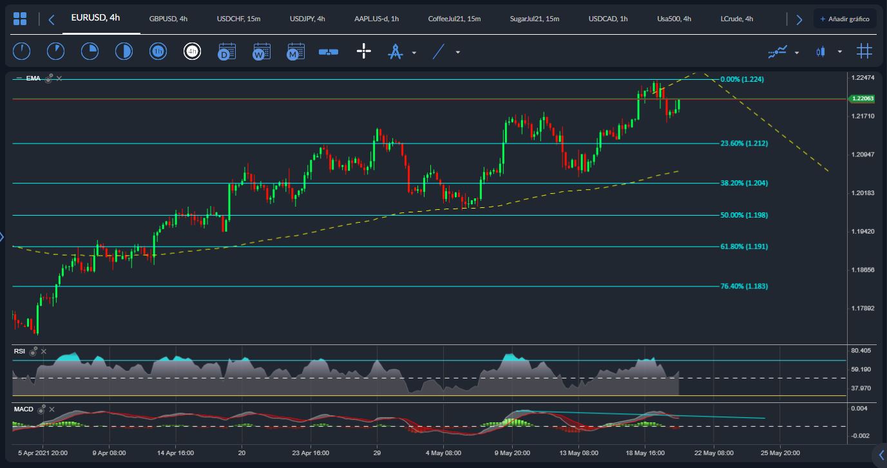The width and height of the screenshot is (887, 468).
Task: Close the RSI panel via its X
Action: click(x=44, y=351)
